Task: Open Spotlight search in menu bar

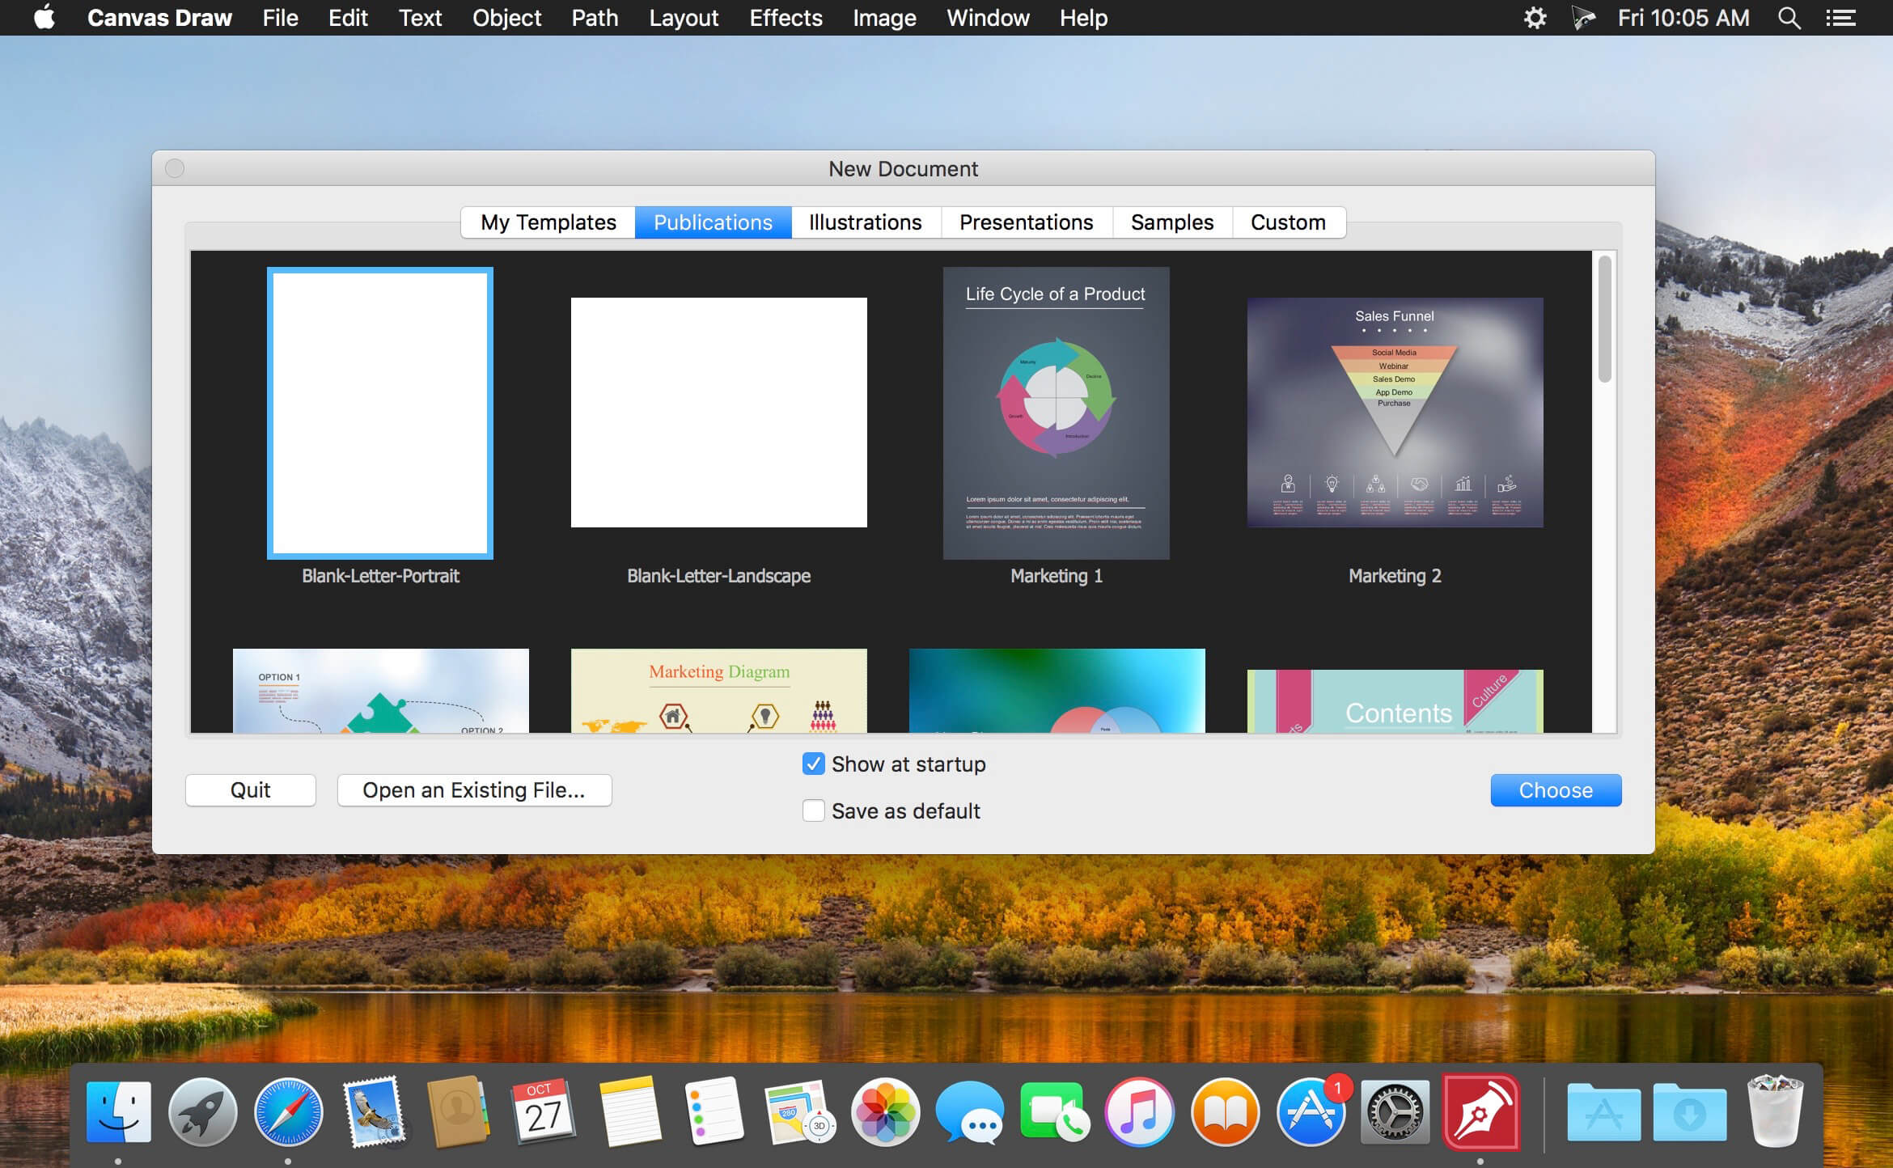Action: [x=1789, y=18]
